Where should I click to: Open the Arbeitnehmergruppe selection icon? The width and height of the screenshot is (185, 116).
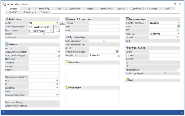coord(118,52)
